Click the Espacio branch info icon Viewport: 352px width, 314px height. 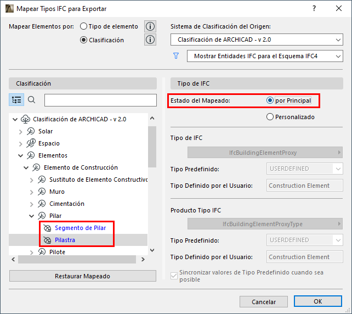(x=31, y=143)
